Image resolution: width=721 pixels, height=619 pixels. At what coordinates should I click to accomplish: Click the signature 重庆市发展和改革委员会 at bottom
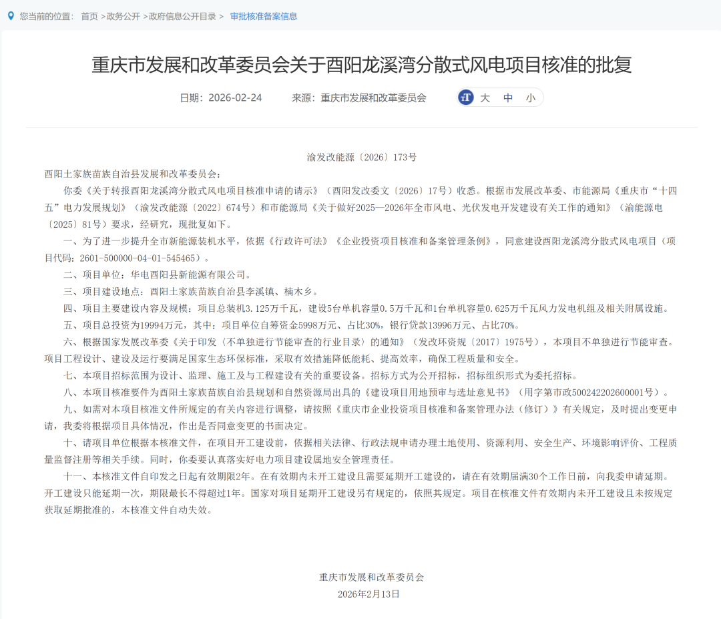[x=371, y=577]
